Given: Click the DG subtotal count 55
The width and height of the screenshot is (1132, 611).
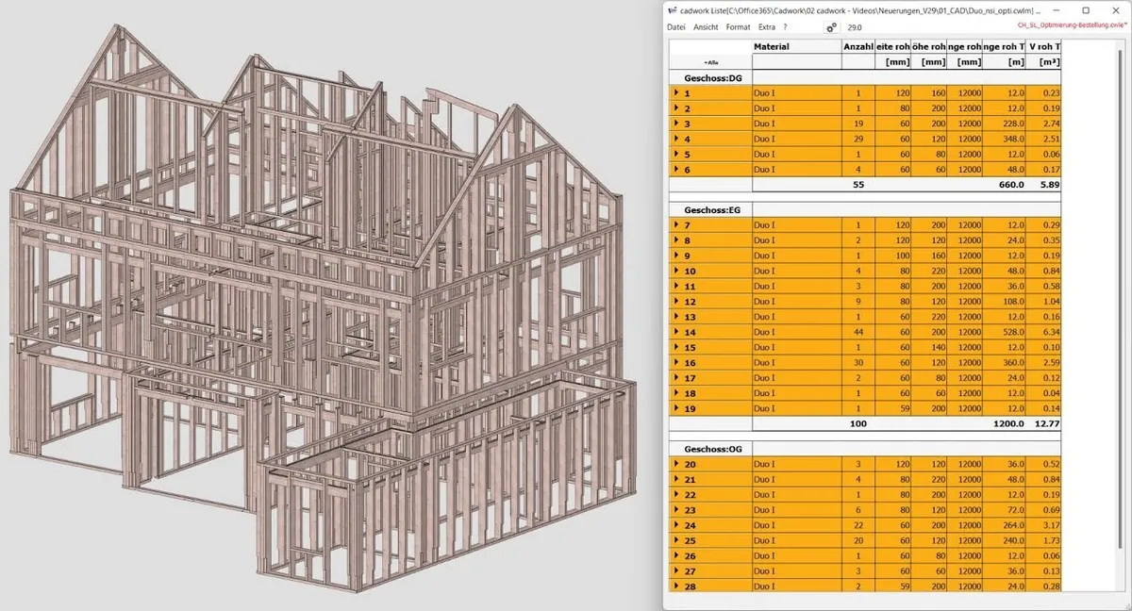Looking at the screenshot, I should pyautogui.click(x=858, y=185).
